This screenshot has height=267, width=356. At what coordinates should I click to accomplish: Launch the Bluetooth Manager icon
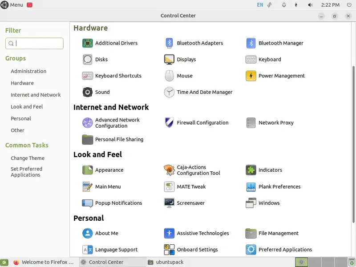[x=251, y=43]
